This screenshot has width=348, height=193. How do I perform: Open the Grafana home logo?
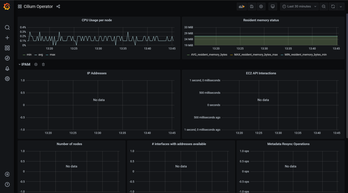click(7, 6)
